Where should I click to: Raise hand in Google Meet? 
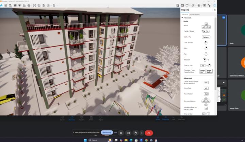(x=136, y=133)
